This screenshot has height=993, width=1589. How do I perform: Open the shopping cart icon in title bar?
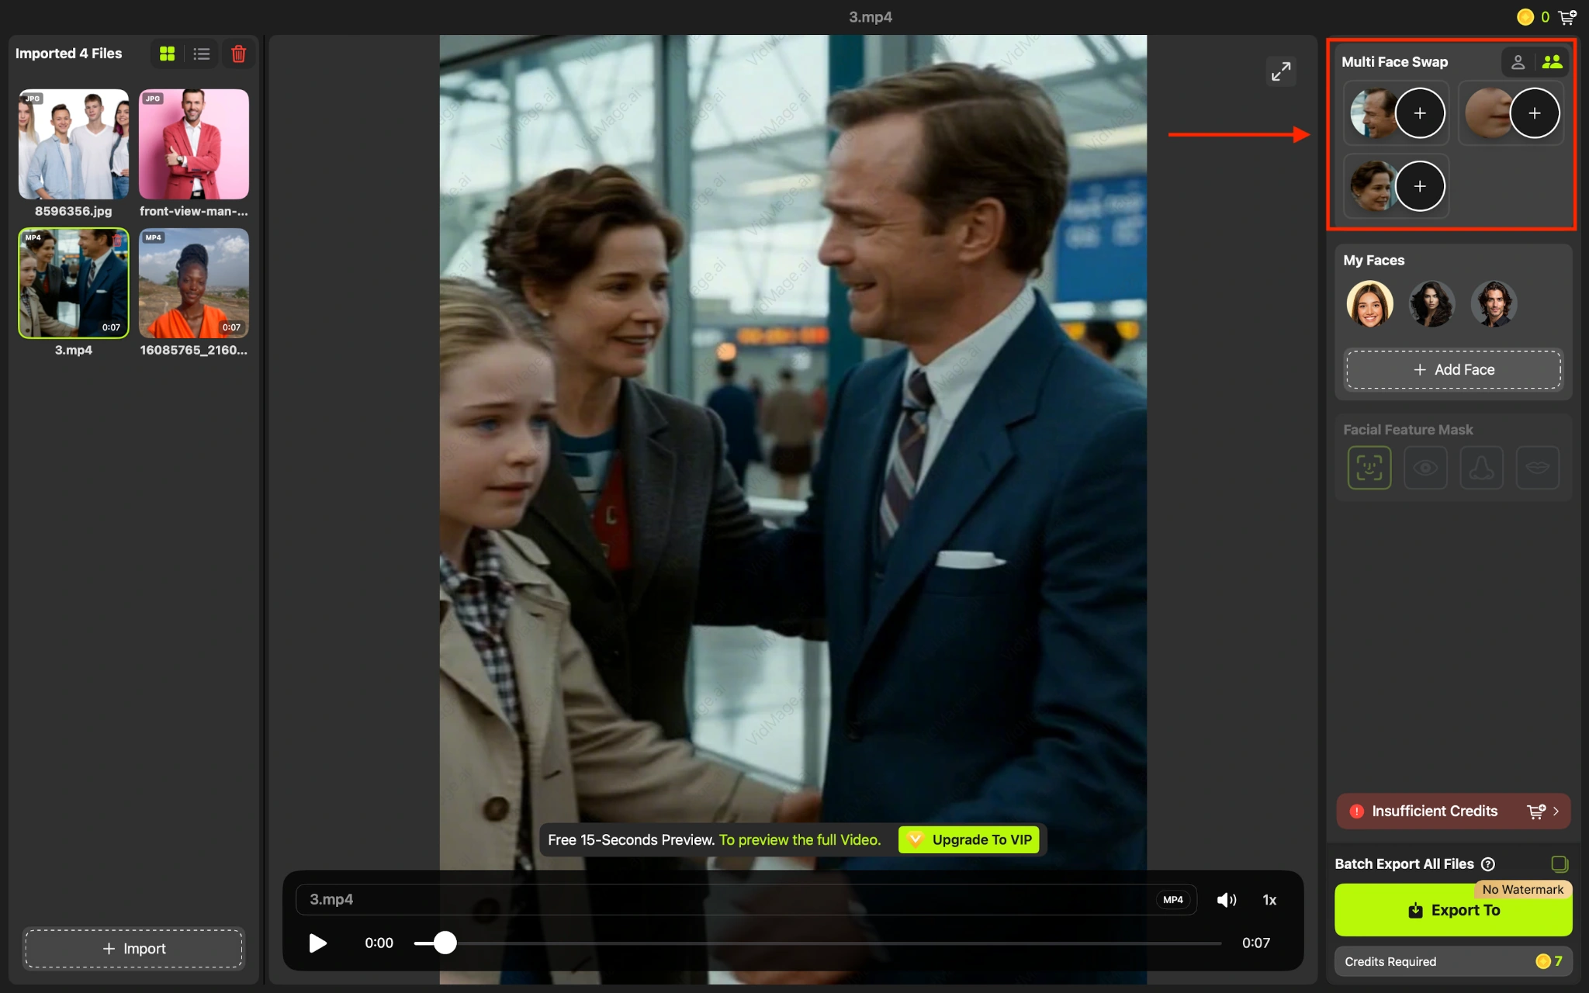pos(1567,16)
